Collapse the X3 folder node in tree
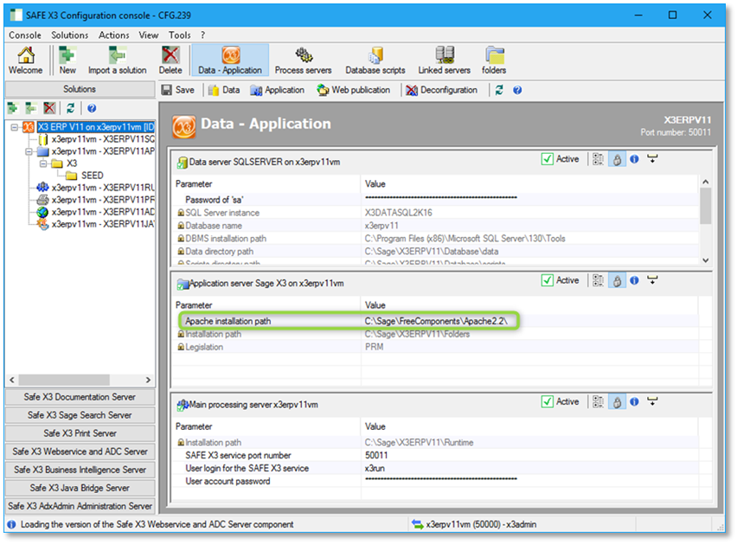Screen dimensions: 737x544 [43, 163]
